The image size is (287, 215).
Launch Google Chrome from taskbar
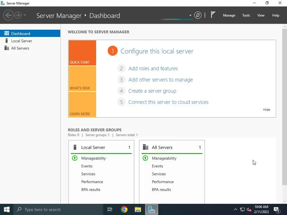(x=124, y=209)
